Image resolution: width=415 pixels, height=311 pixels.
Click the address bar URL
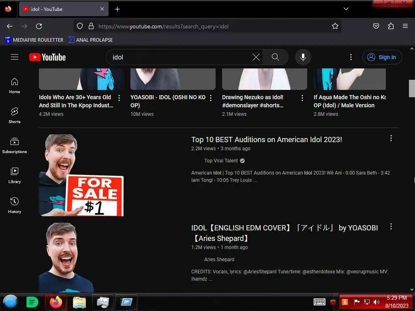163,26
